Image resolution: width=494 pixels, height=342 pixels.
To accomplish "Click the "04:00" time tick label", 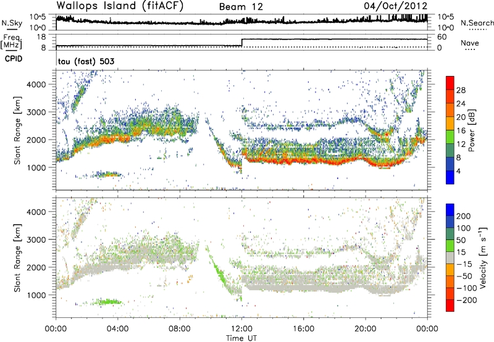I will point(117,329).
